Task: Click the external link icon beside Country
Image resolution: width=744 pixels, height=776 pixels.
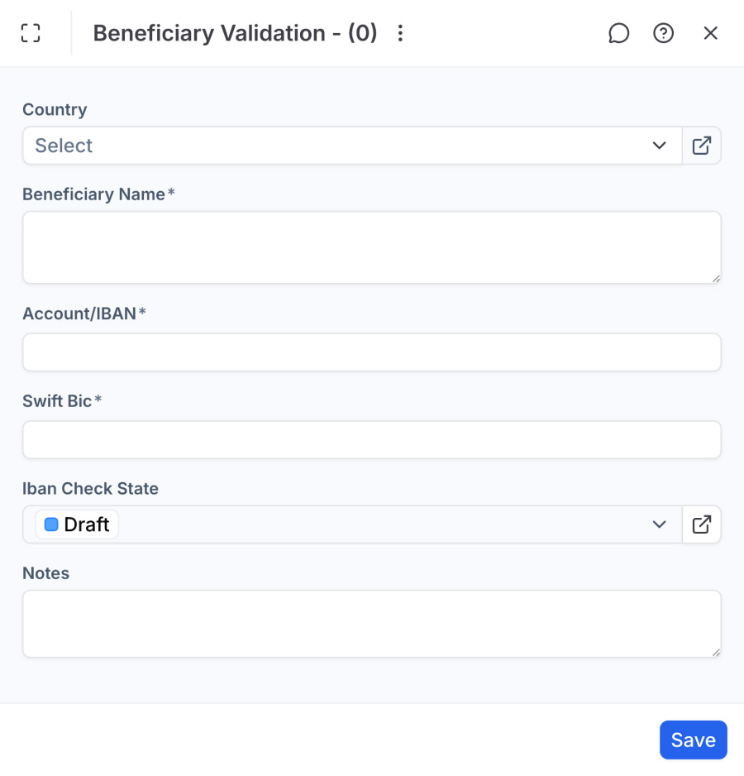Action: [701, 145]
